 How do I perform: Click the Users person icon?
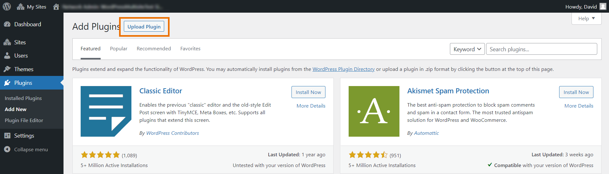[x=7, y=56]
